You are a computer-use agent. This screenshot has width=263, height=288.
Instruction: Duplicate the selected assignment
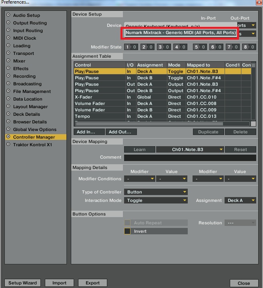(x=208, y=132)
